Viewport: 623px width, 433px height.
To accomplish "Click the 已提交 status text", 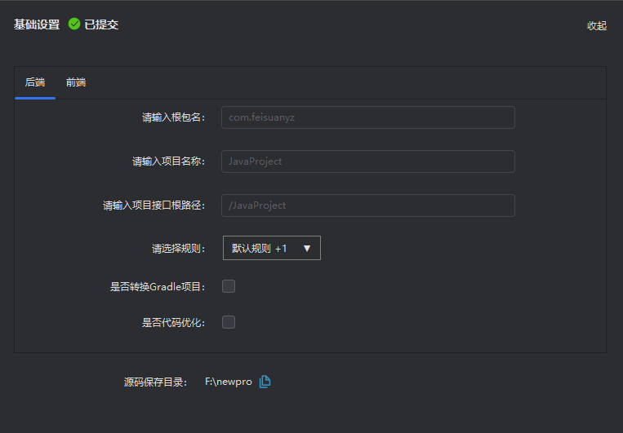I will click(x=101, y=24).
